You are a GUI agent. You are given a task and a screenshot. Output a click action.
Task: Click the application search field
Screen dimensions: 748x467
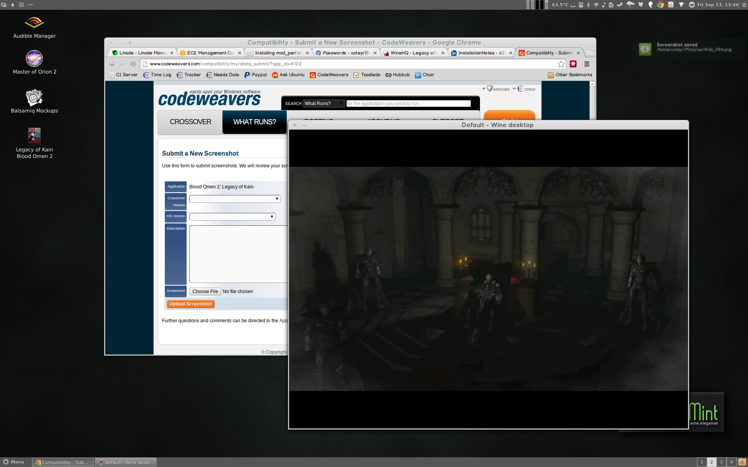[x=408, y=104]
